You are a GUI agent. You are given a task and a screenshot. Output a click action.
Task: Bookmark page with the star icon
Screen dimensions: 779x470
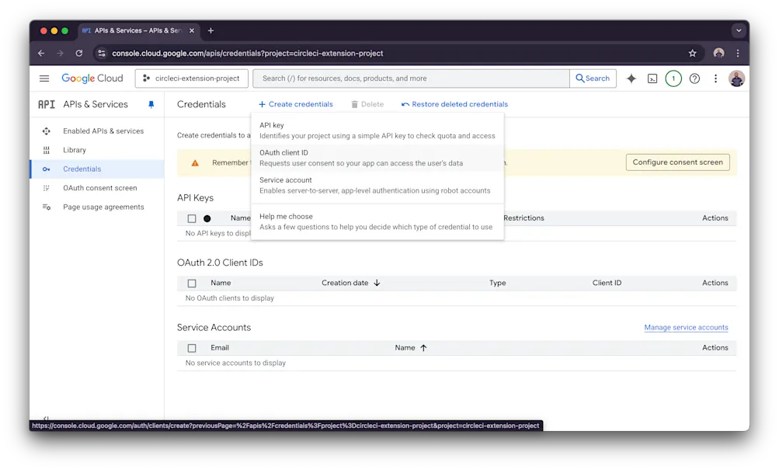click(693, 53)
